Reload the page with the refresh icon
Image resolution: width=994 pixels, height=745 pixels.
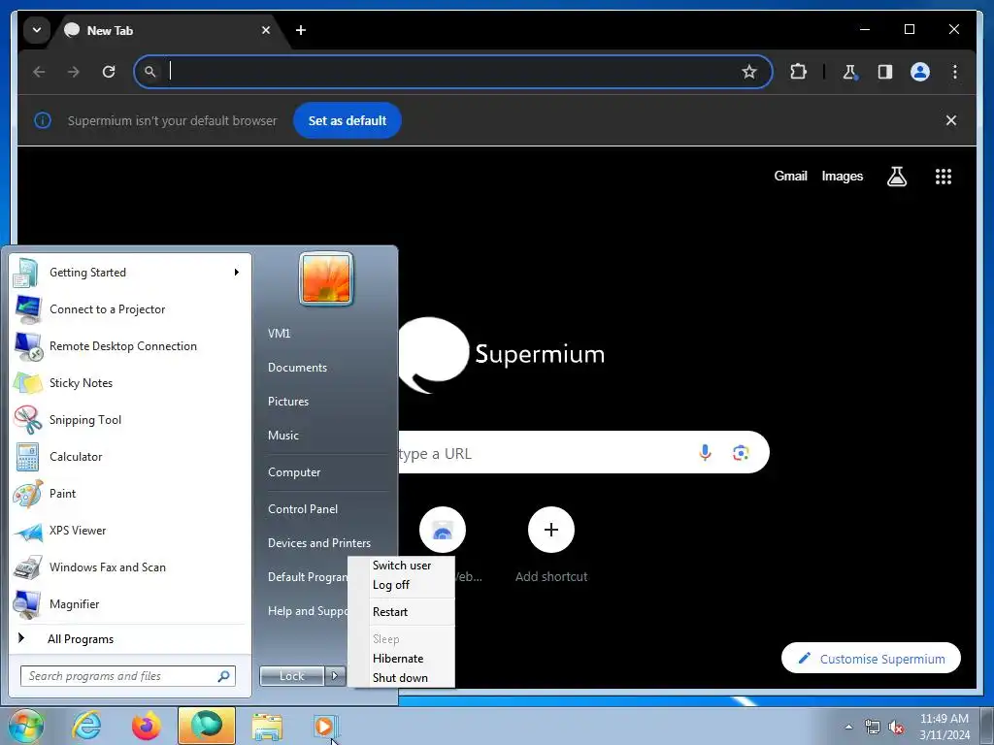point(109,72)
